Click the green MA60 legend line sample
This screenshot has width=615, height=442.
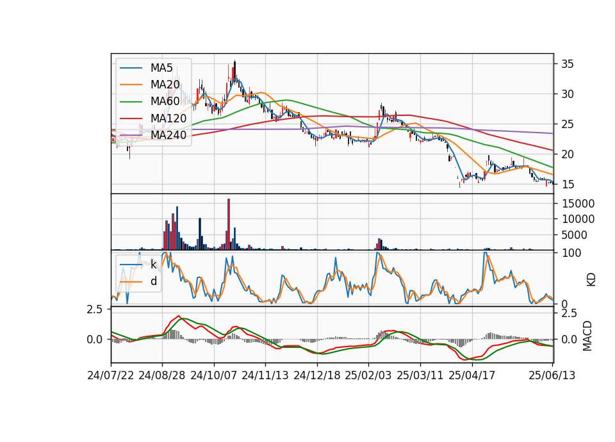point(131,101)
